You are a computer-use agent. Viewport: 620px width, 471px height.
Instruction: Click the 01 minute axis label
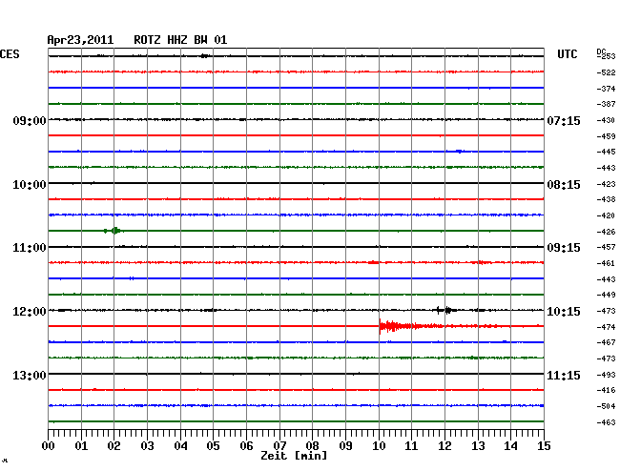click(x=81, y=446)
